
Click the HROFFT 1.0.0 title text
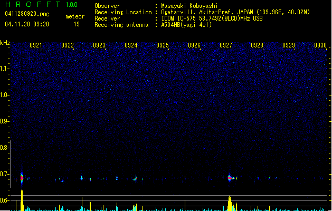coord(41,4)
